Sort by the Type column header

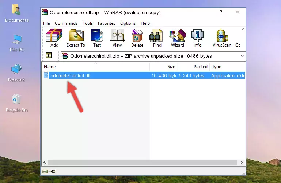[x=227, y=67]
